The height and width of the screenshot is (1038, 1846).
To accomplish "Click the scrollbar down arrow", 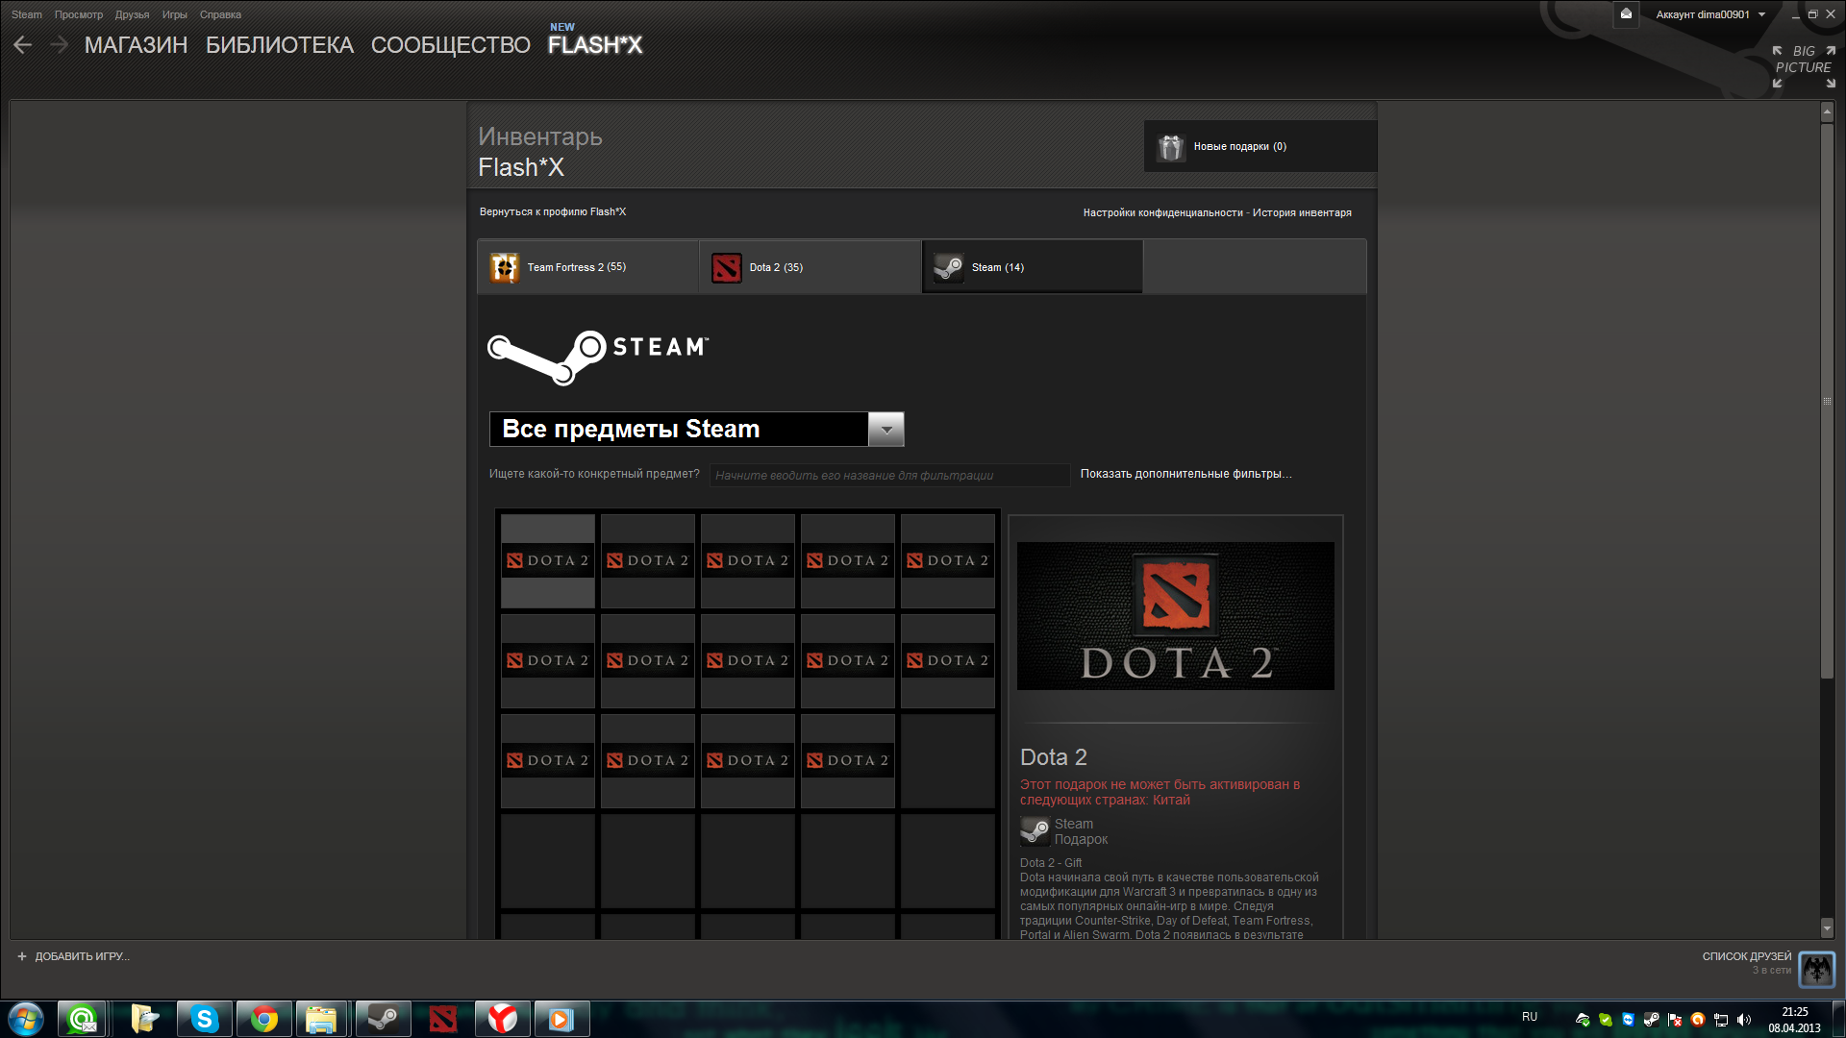I will 1827,928.
